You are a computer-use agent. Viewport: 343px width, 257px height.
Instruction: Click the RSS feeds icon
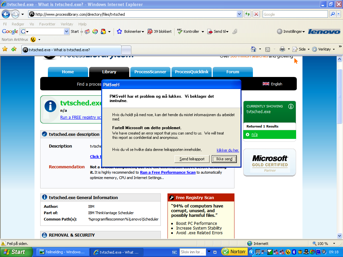click(268, 50)
